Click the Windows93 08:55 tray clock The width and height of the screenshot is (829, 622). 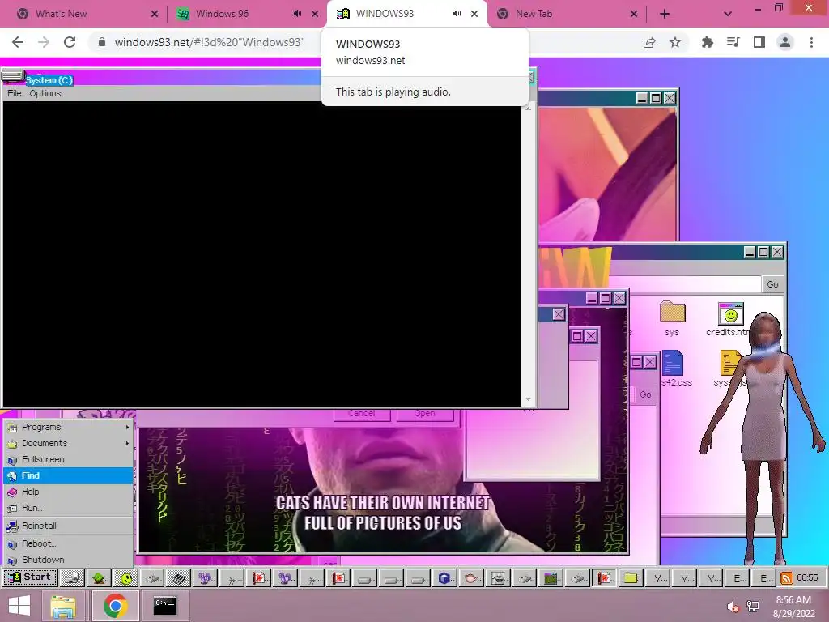[x=807, y=578]
